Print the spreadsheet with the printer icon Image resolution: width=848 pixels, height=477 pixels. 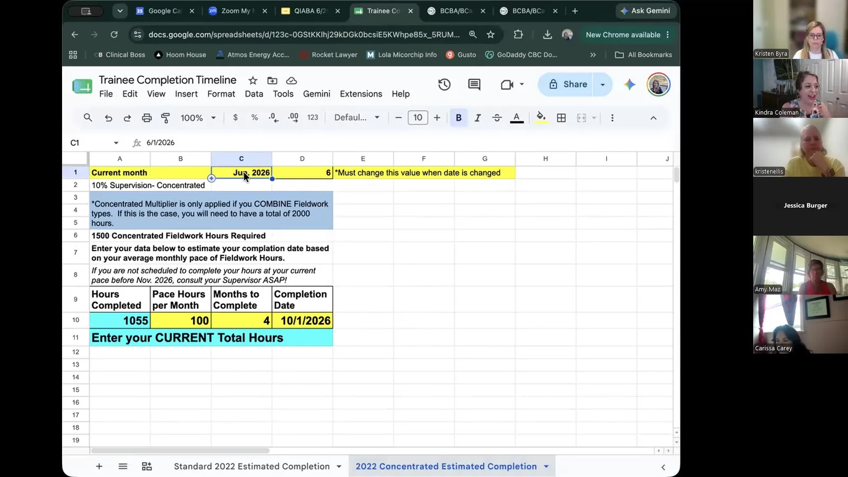[147, 118]
